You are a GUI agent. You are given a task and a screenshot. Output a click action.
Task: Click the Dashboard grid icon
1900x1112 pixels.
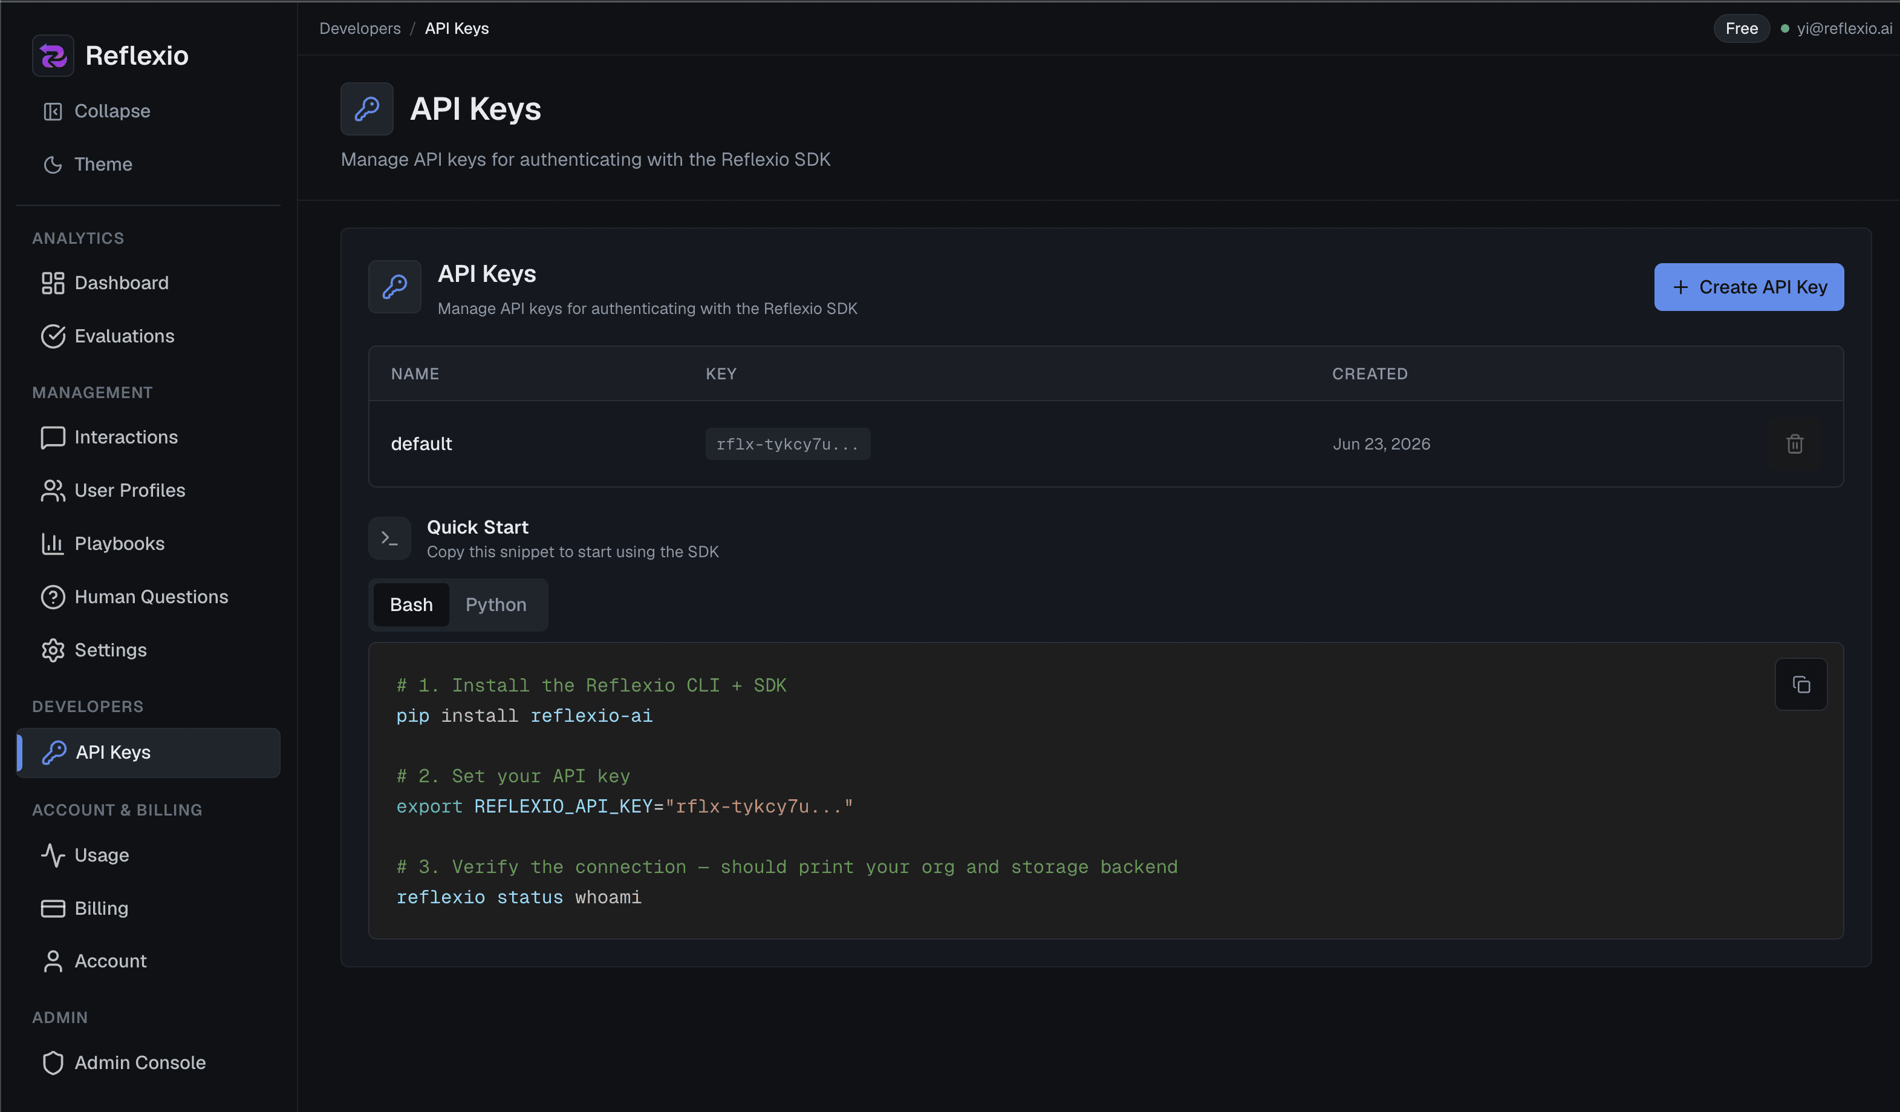(53, 283)
